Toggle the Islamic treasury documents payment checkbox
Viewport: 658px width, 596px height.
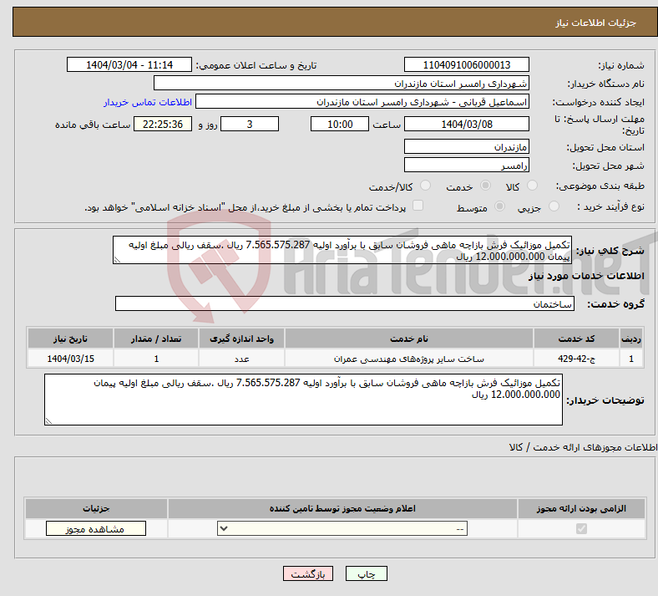(x=418, y=206)
